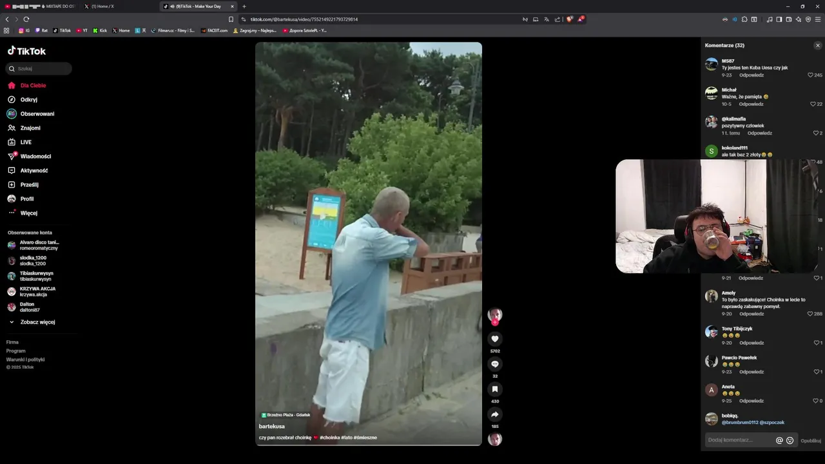Share the video with the arrow icon
The width and height of the screenshot is (825, 464).
495,414
